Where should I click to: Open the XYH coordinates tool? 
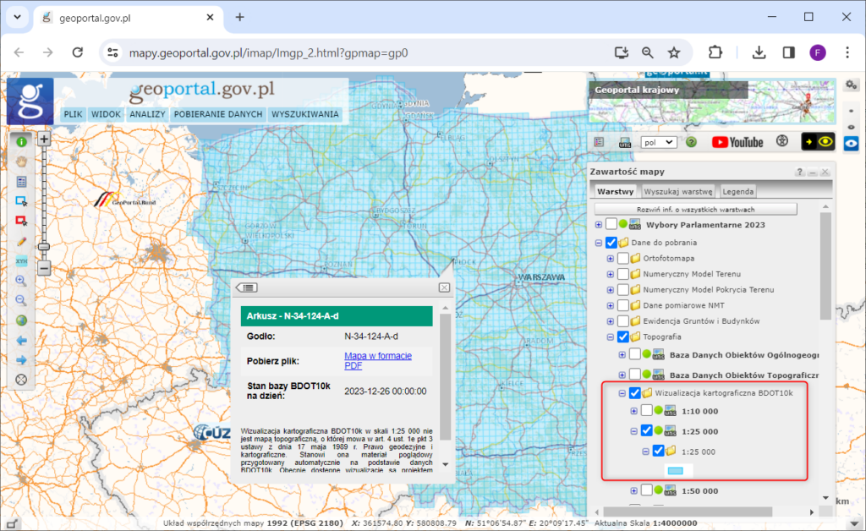tap(21, 261)
